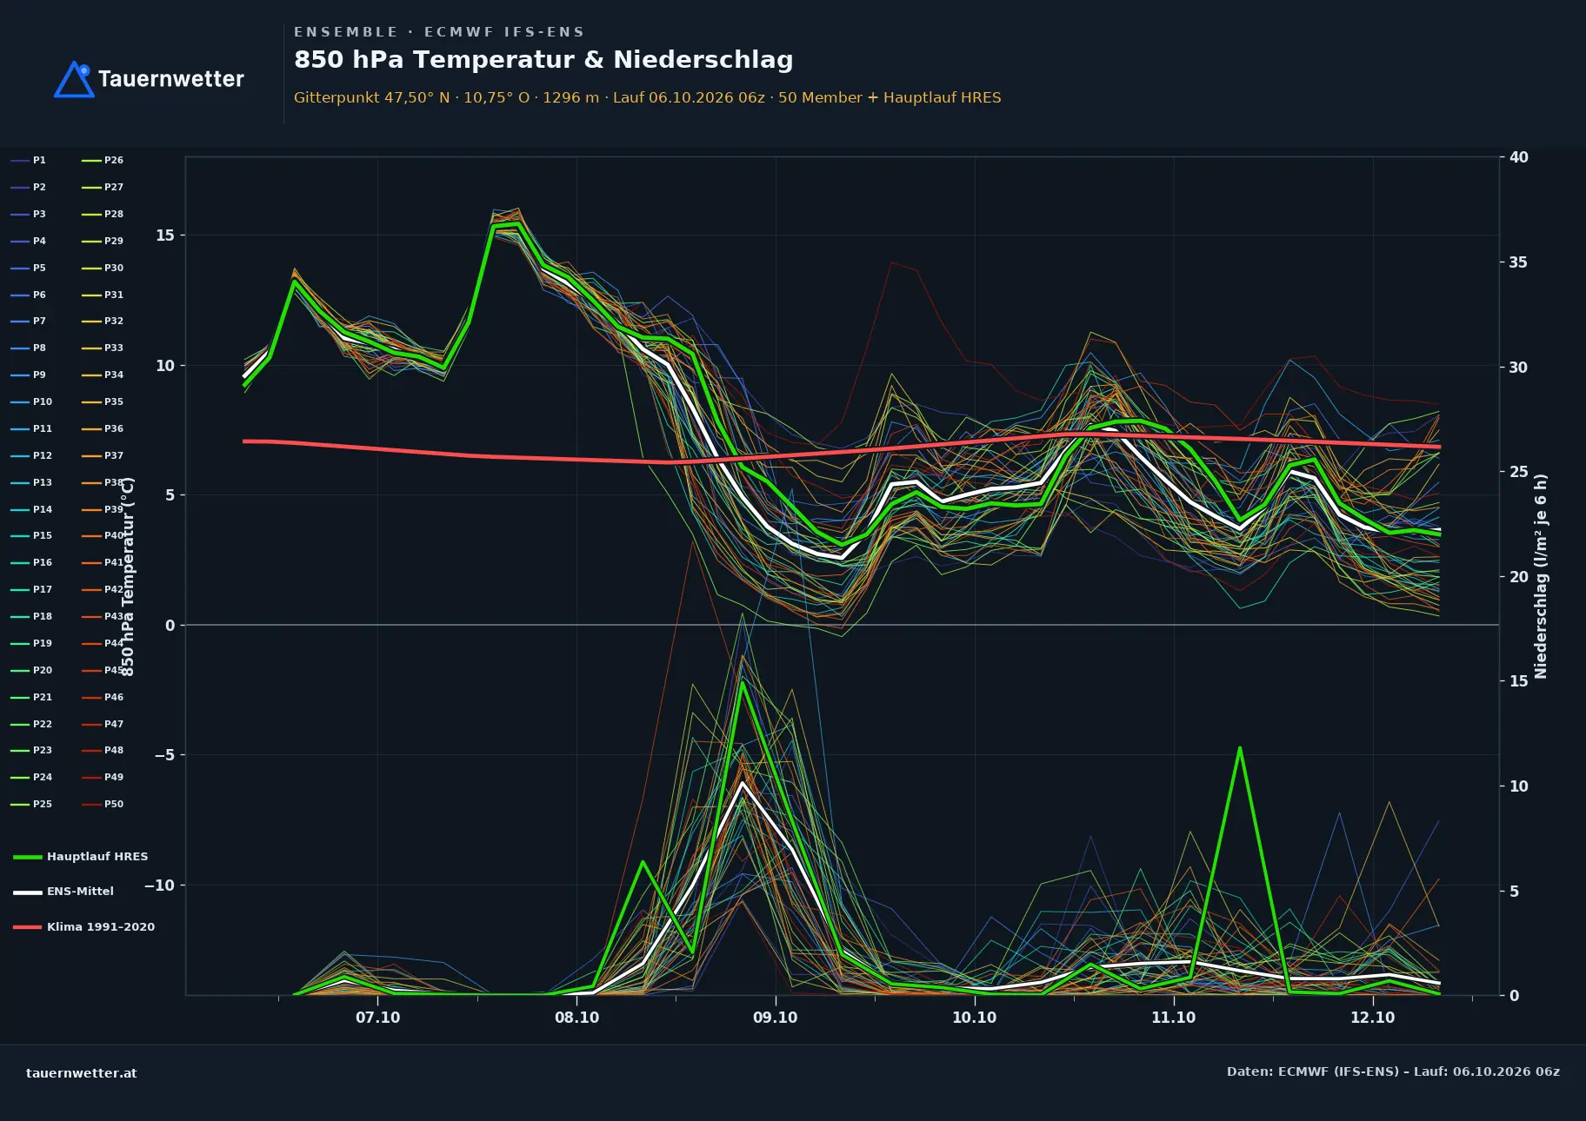1586x1121 pixels.
Task: Click the 07.10 date axis label
Action: click(378, 1018)
